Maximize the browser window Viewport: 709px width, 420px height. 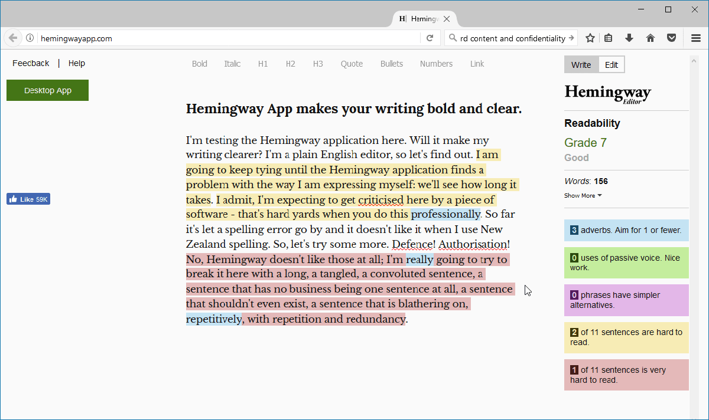(x=668, y=9)
